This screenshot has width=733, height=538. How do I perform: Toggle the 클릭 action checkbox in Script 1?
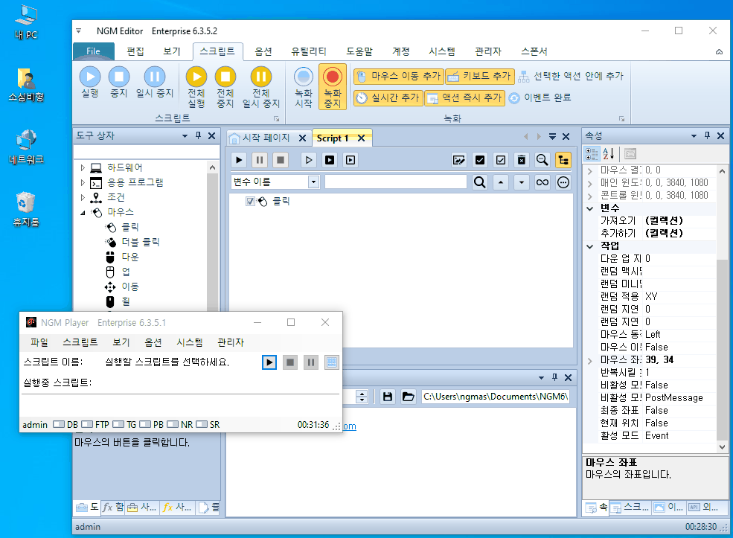251,201
